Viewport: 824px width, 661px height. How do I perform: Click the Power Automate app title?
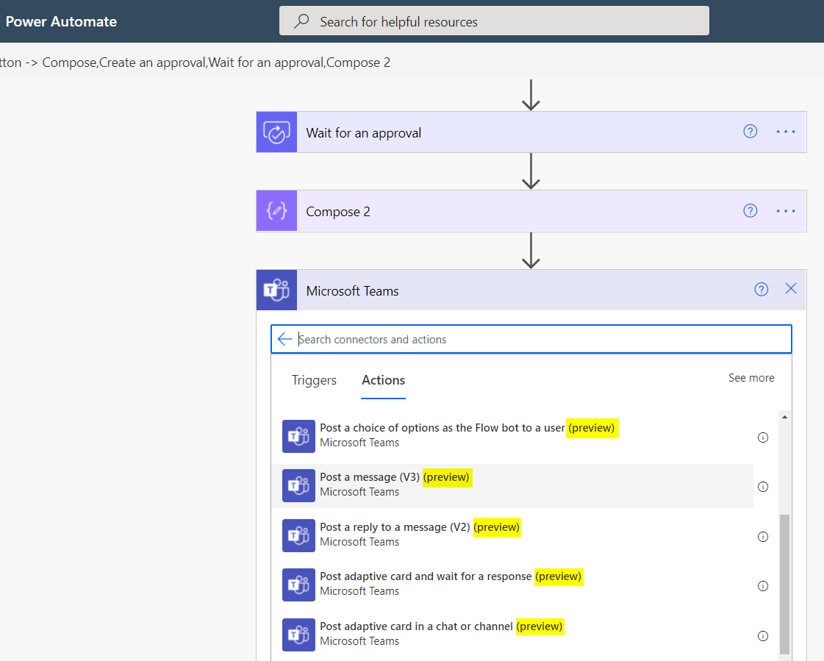pos(61,21)
